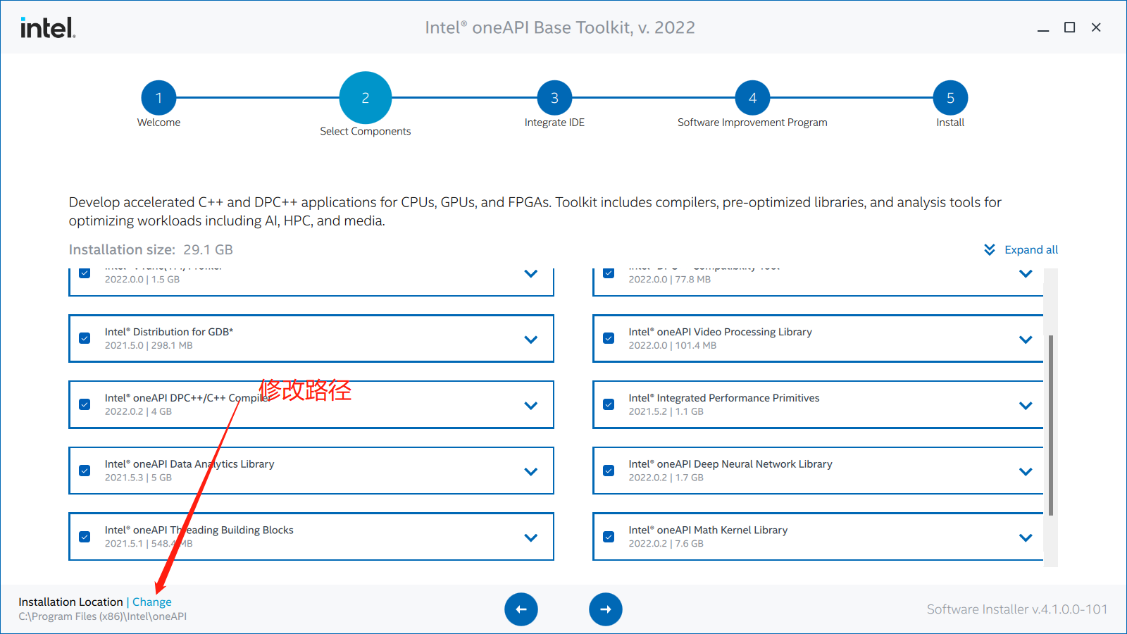The width and height of the screenshot is (1127, 634).
Task: Click the forward navigation arrow
Action: [x=606, y=609]
